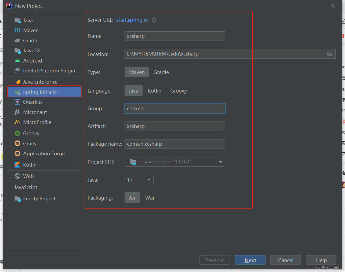Click the IntelliJ Platform Plugin icon
Viewport: 345px width, 272px height.
[17, 71]
